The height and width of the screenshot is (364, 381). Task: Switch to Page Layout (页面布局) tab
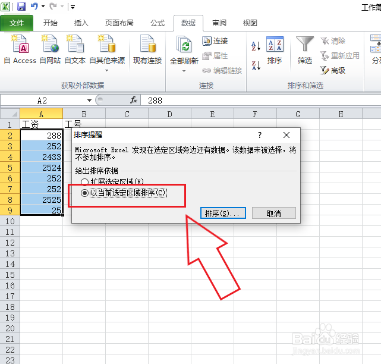coord(119,23)
